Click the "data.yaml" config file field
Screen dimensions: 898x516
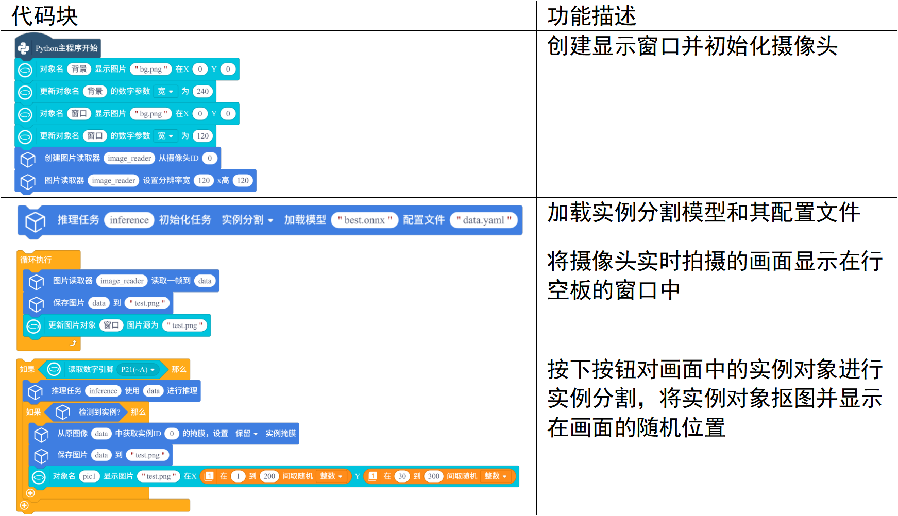(483, 220)
